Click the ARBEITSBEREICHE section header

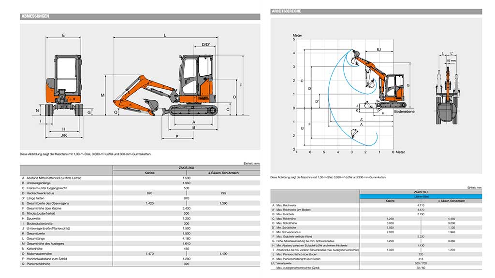pyautogui.click(x=376, y=12)
